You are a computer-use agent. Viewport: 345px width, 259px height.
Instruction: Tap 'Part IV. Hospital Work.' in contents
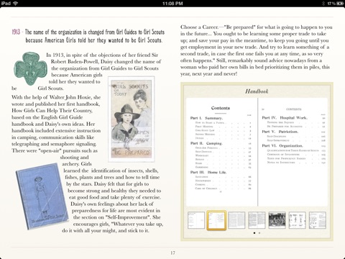(285, 118)
